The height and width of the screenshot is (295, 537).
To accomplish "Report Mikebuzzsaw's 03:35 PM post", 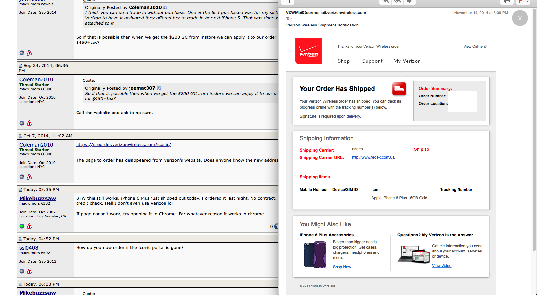I will pyautogui.click(x=29, y=226).
